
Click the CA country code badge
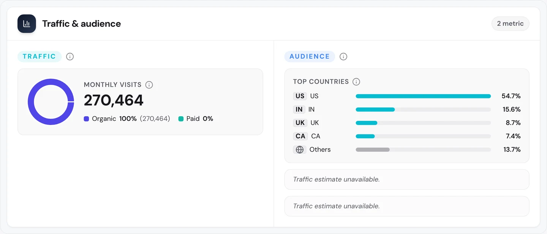click(x=300, y=136)
